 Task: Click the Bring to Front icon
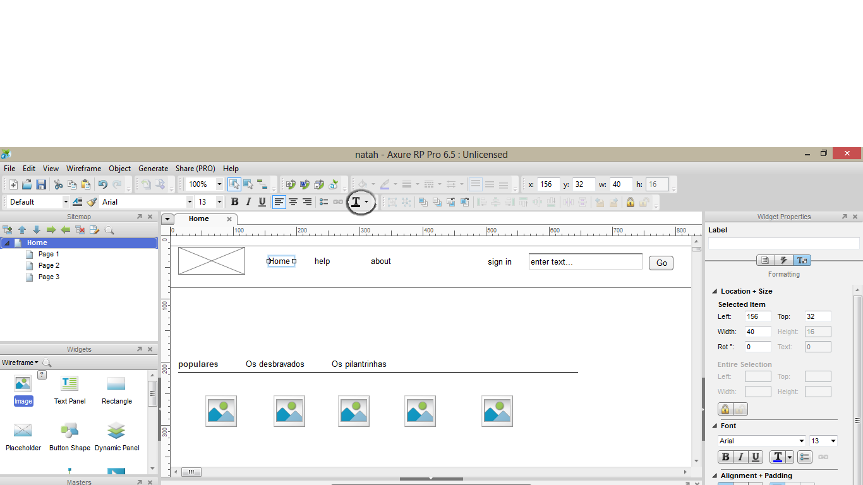[x=423, y=202]
